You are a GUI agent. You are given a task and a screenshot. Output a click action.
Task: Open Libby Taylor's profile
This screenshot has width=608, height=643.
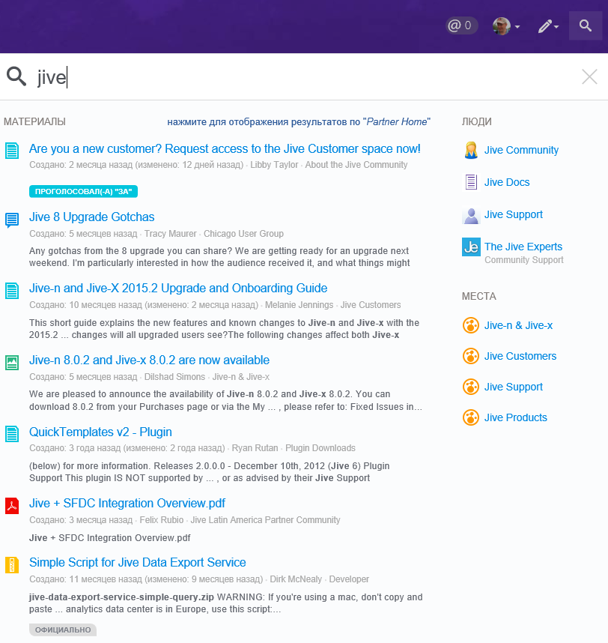[274, 165]
